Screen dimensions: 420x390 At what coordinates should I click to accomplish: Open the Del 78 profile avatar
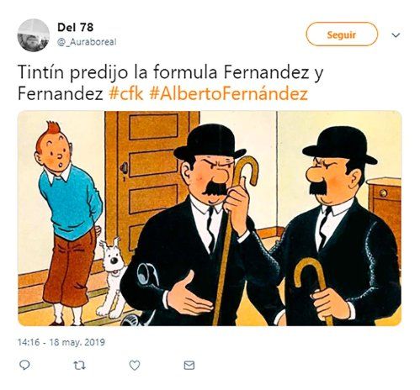(34, 35)
